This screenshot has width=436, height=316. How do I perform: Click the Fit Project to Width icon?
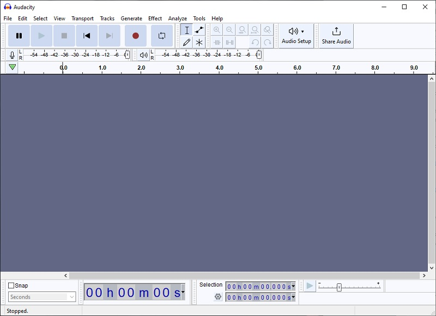[255, 29]
